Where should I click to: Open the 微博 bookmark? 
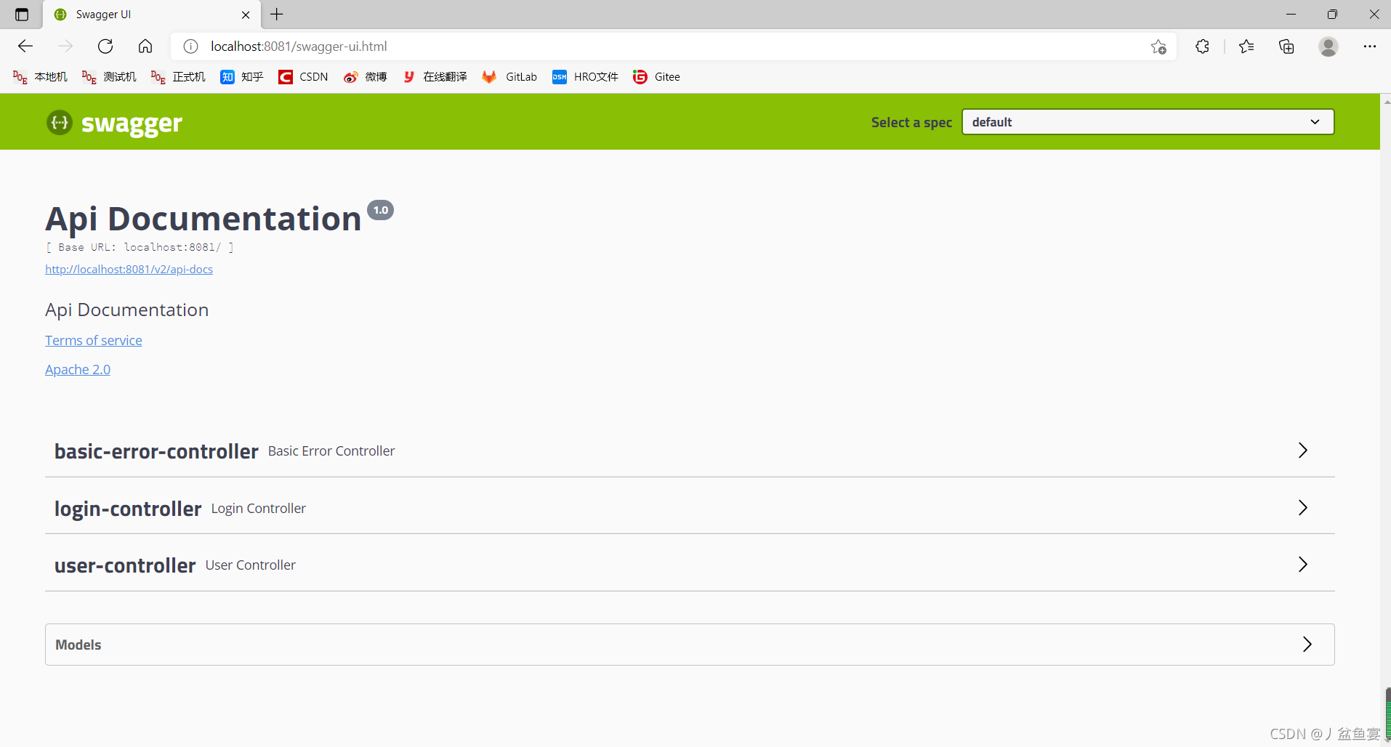pos(364,76)
